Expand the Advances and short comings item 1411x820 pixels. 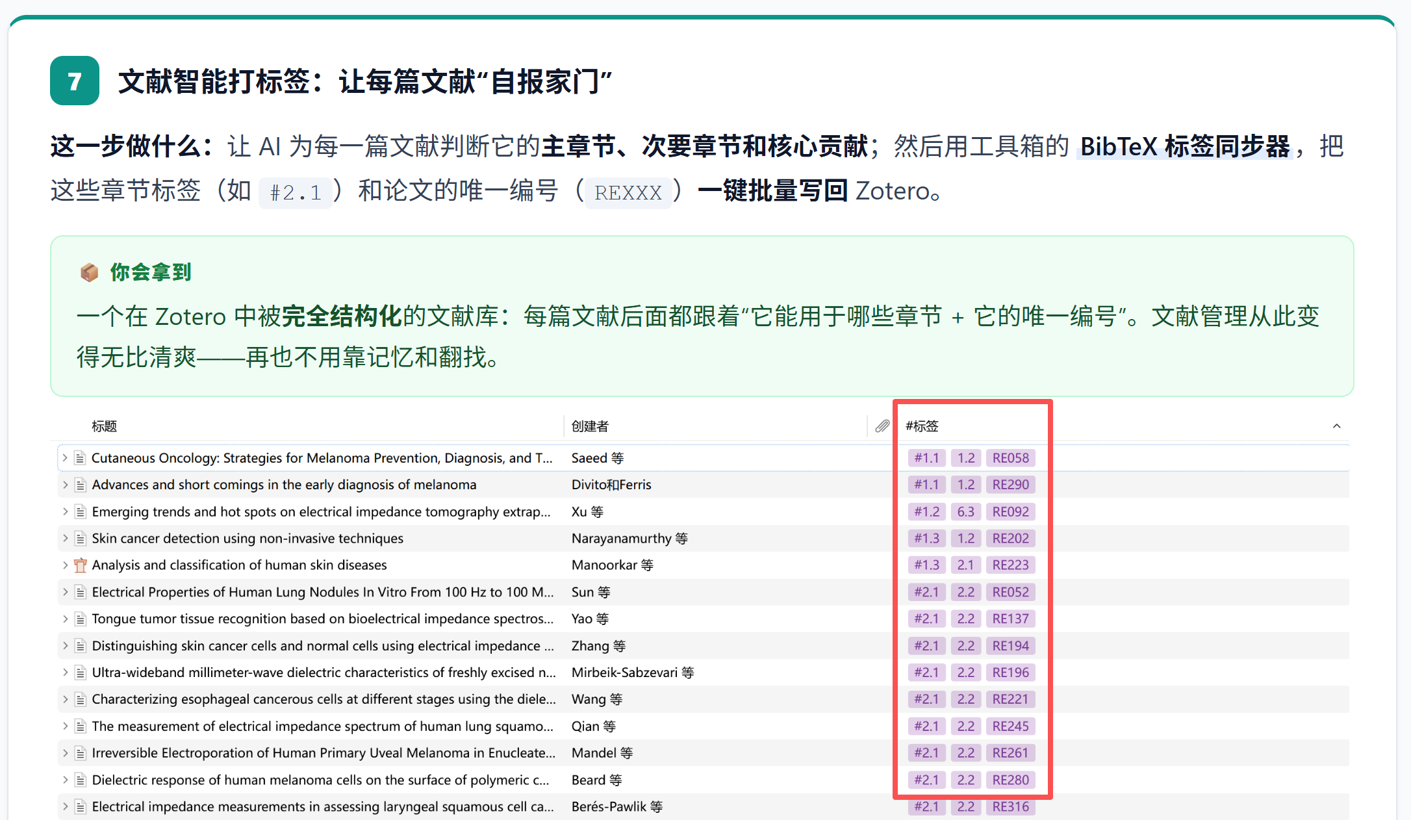tap(65, 485)
